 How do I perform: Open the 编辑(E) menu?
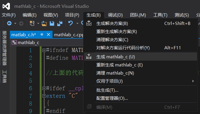point(30,15)
